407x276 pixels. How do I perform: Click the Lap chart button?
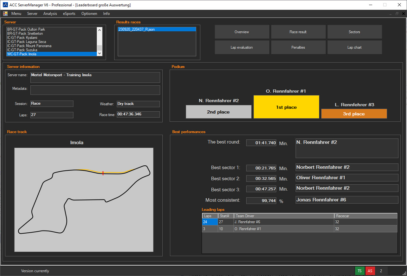coord(354,47)
